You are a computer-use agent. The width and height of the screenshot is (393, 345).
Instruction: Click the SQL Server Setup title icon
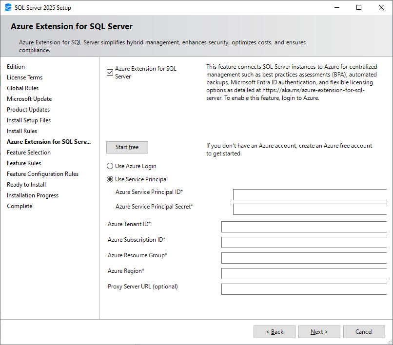pyautogui.click(x=8, y=7)
